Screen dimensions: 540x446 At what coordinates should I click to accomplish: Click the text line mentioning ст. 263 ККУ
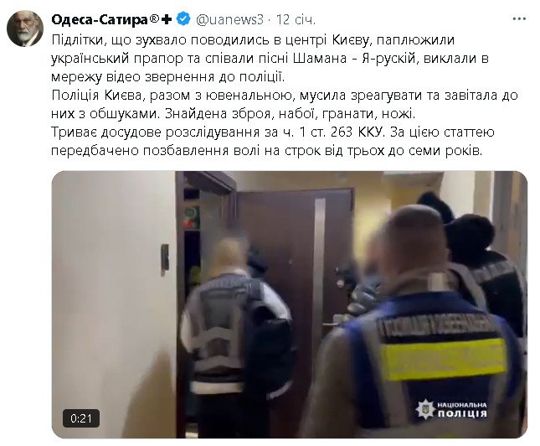click(273, 132)
